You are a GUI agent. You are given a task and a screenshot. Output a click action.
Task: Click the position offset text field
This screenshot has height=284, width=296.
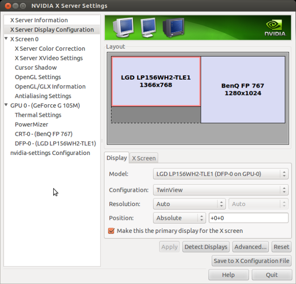pyautogui.click(x=248, y=218)
